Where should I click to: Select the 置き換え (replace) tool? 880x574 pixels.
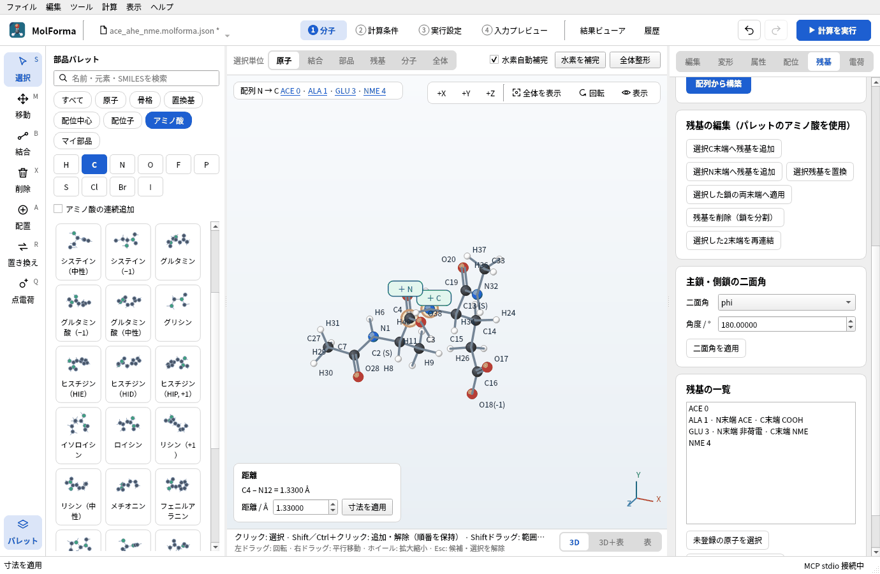23,254
